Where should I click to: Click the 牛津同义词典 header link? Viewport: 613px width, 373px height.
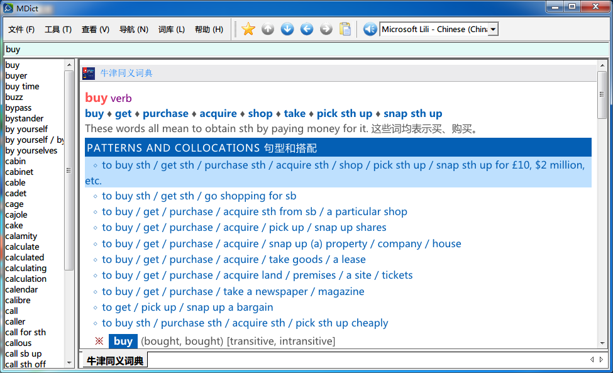point(126,73)
